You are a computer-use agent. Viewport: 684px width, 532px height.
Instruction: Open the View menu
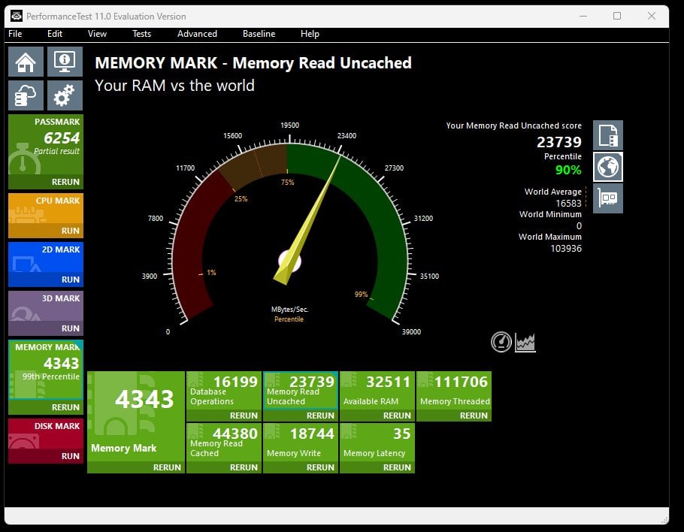click(x=97, y=34)
